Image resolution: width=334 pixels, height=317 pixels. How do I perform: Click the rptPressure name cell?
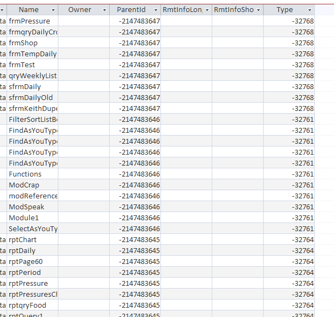coord(33,283)
